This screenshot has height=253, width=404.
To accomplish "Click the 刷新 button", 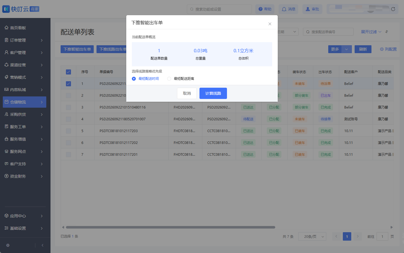I will click(x=363, y=49).
